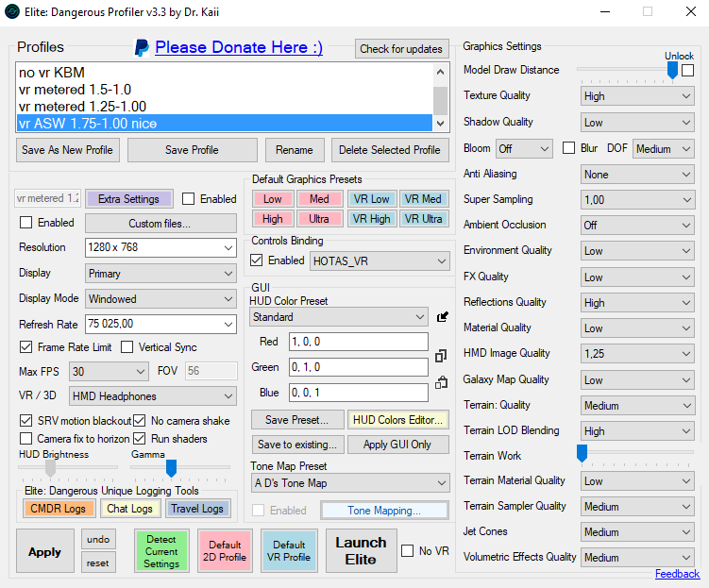
Task: Open Tone Mapping settings
Action: point(384,511)
